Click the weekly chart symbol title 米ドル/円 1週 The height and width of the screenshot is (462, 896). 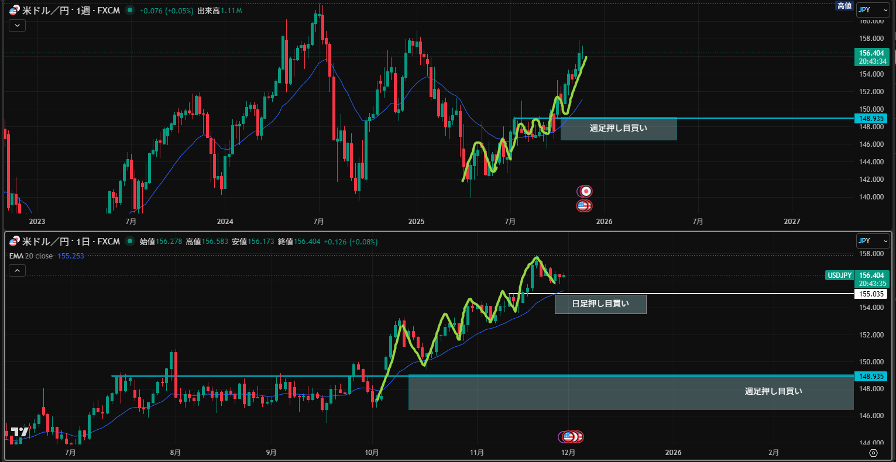coord(70,11)
